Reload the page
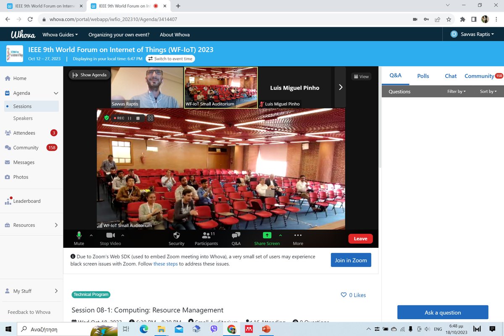504x336 pixels. pos(30,19)
